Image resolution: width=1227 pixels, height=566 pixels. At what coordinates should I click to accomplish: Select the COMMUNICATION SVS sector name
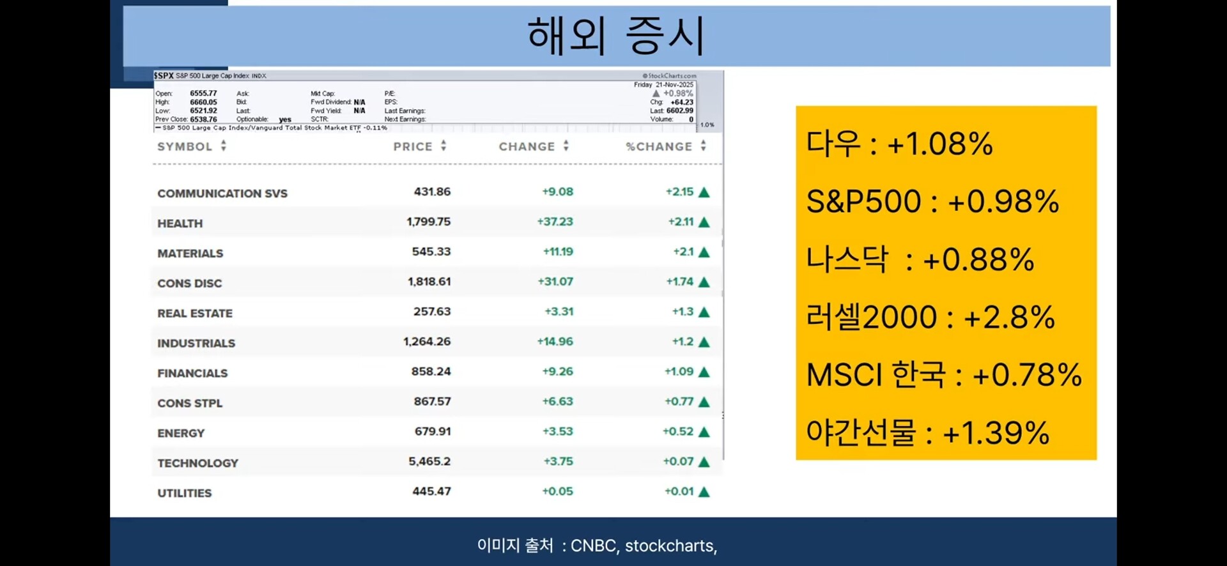click(x=222, y=194)
